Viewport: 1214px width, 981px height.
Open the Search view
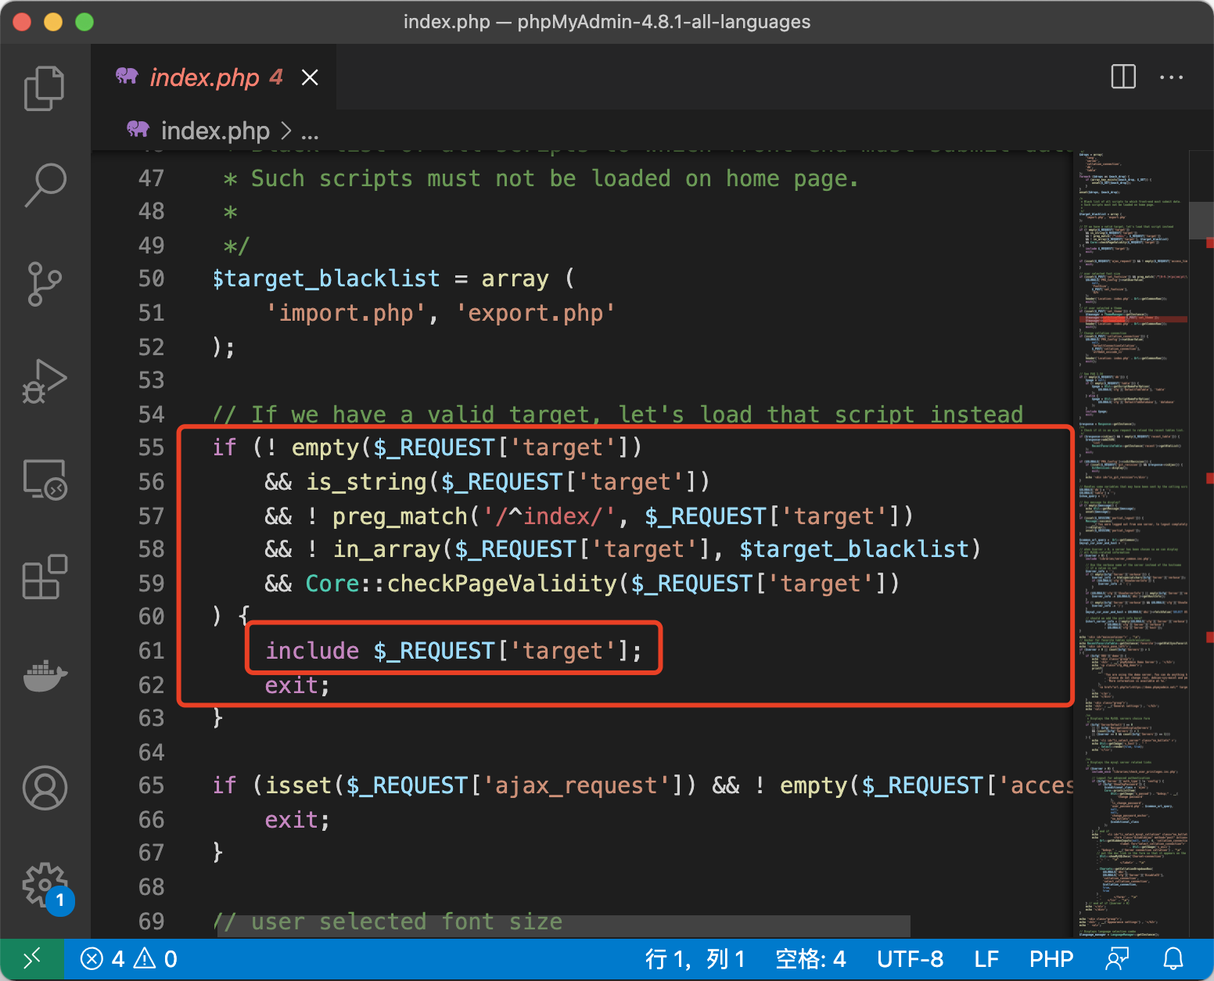pyautogui.click(x=45, y=185)
